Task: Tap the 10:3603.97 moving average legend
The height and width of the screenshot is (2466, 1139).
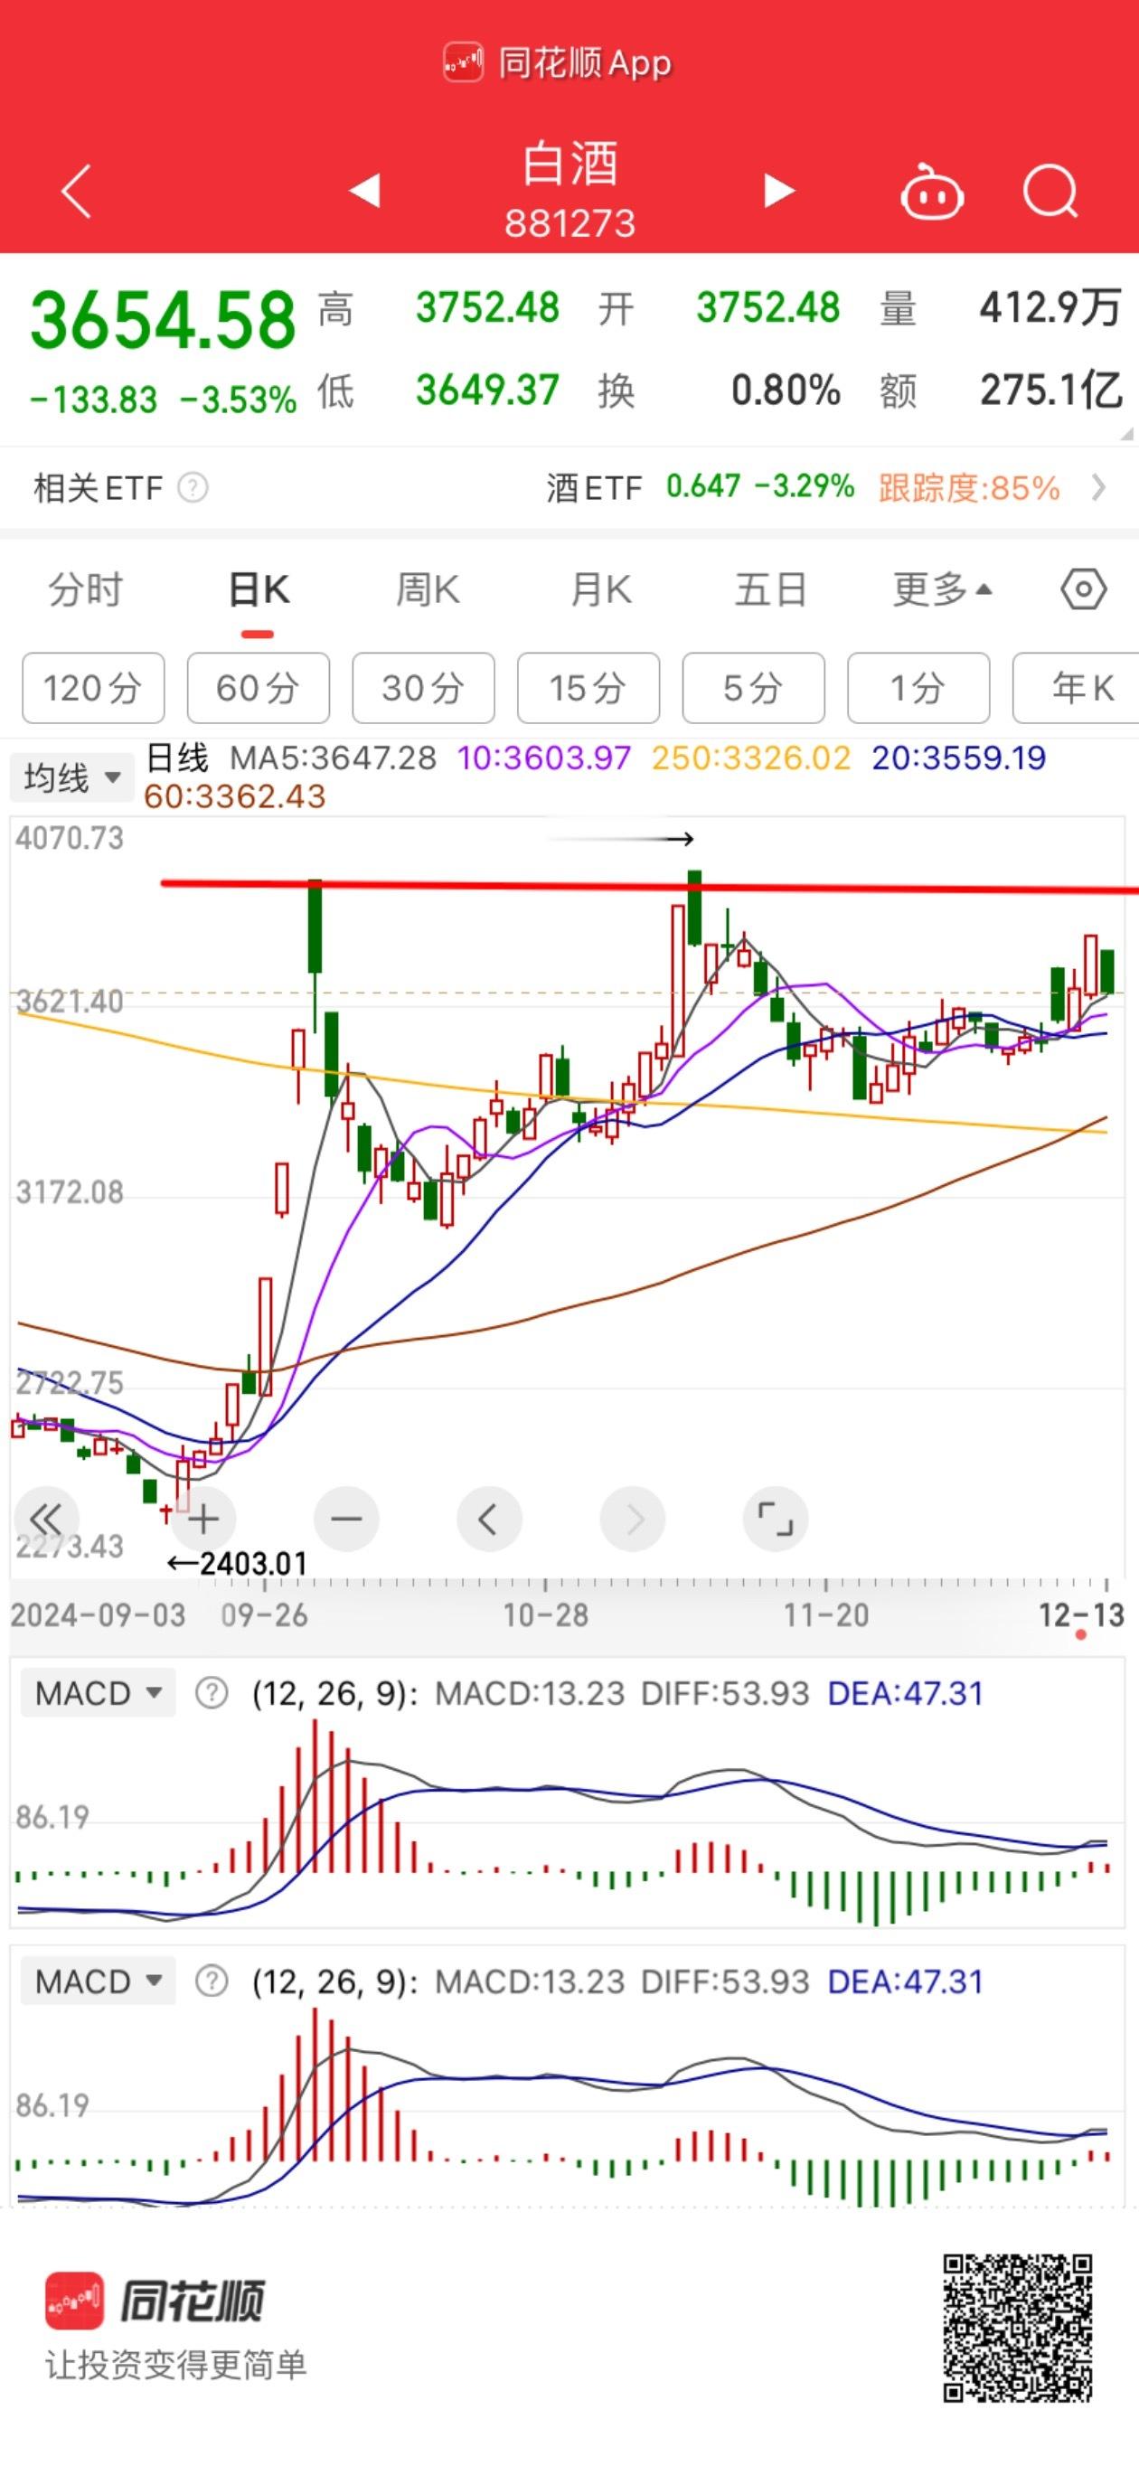Action: [543, 758]
